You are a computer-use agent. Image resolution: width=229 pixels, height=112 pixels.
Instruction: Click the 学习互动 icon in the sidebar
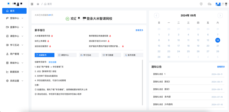click(7, 45)
